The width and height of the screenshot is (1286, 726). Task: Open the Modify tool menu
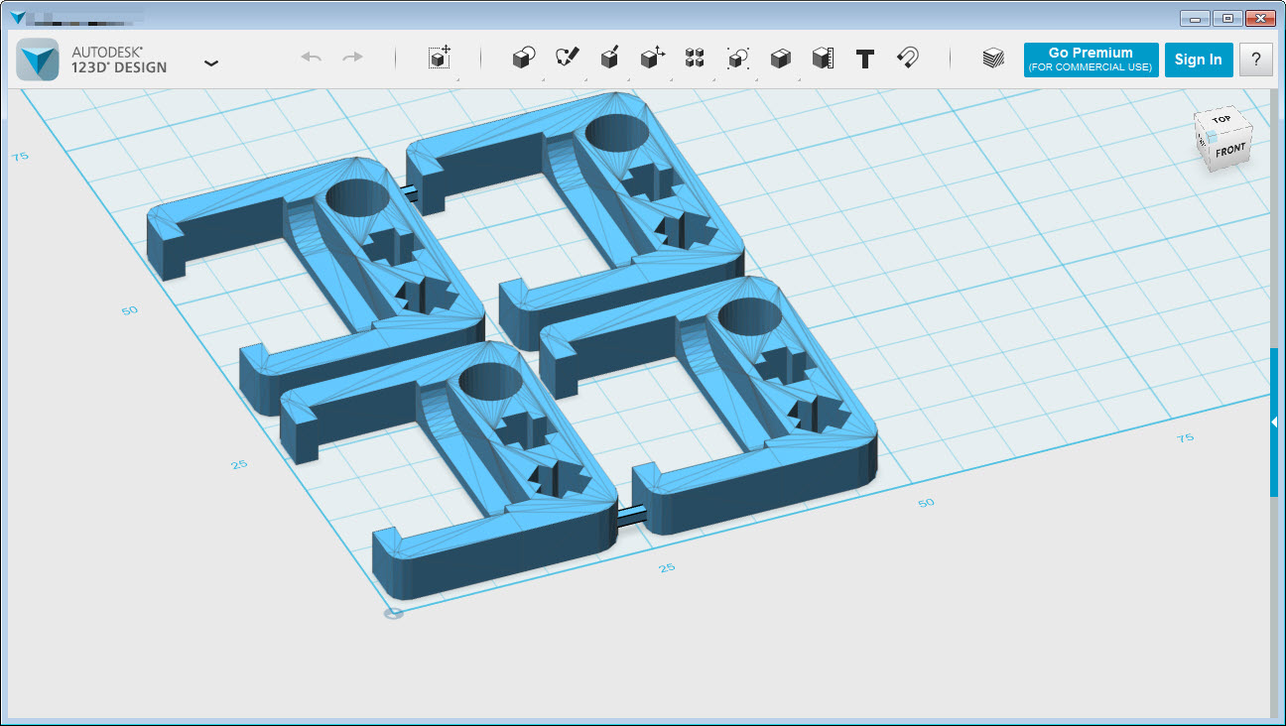pos(652,59)
